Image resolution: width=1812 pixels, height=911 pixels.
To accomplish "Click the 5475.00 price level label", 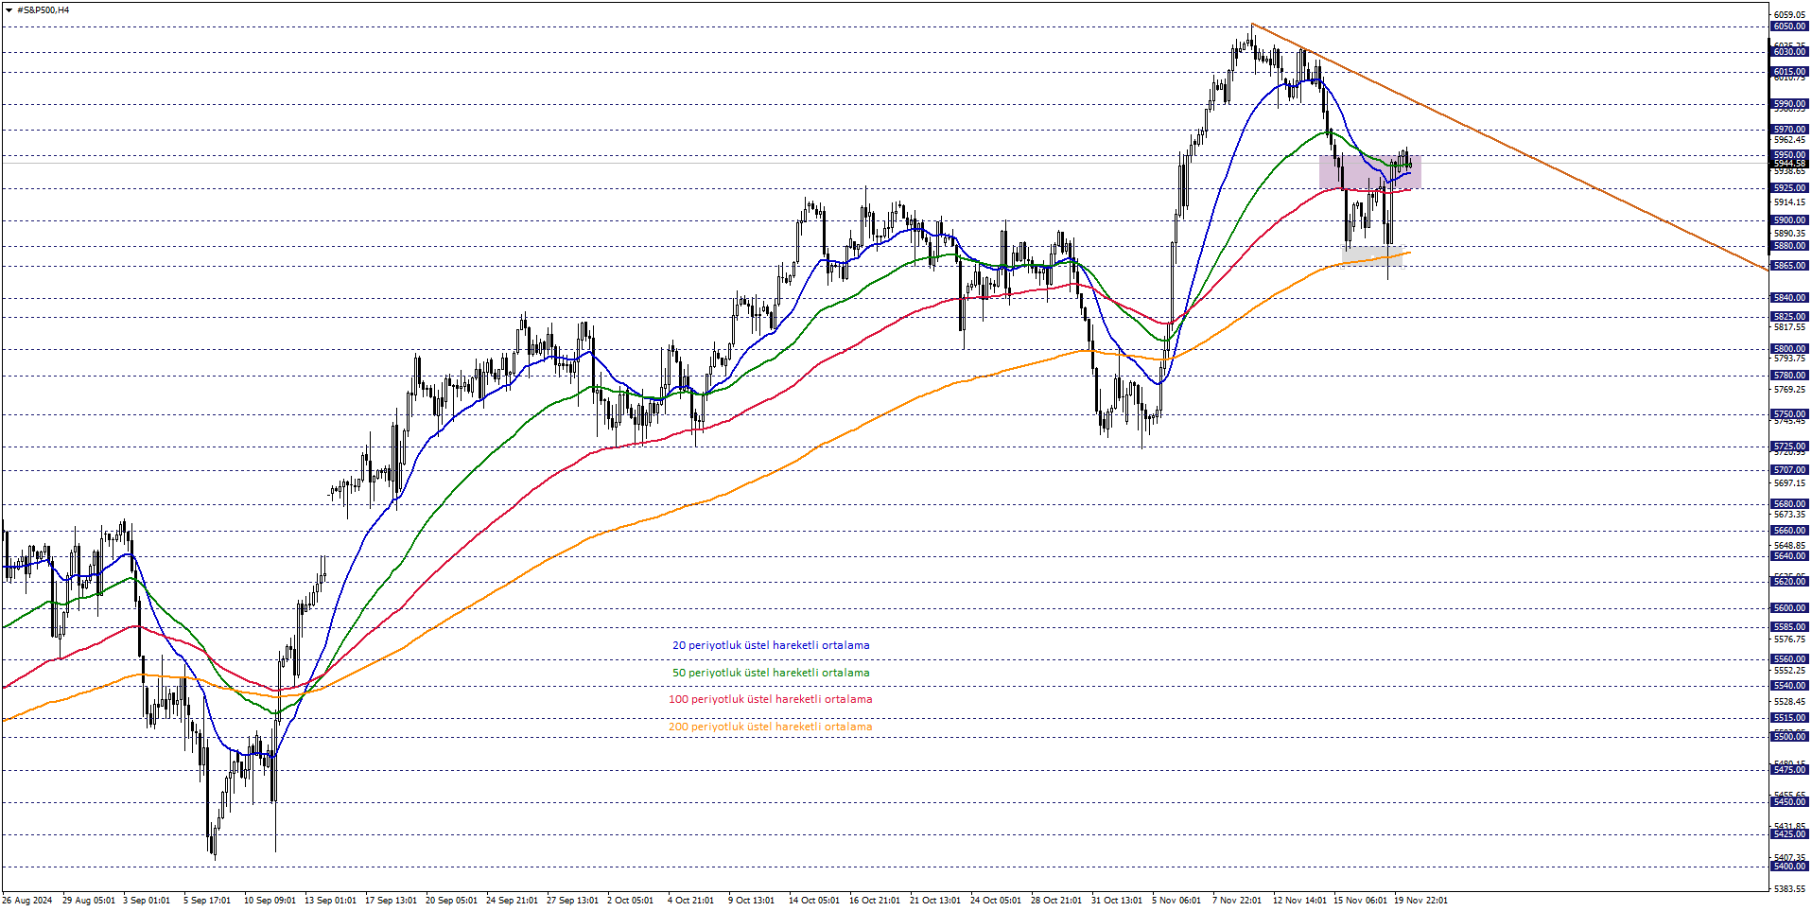I will coord(1789,770).
